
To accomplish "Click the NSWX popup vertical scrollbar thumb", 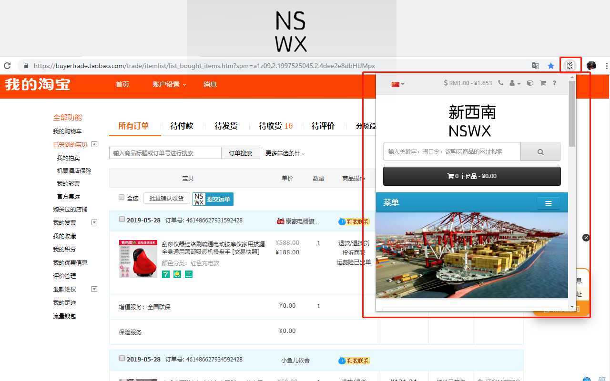I will 572,113.
